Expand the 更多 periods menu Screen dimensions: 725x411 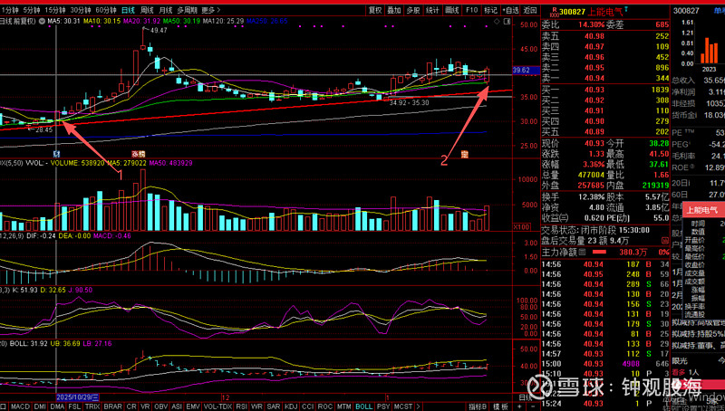coord(211,10)
